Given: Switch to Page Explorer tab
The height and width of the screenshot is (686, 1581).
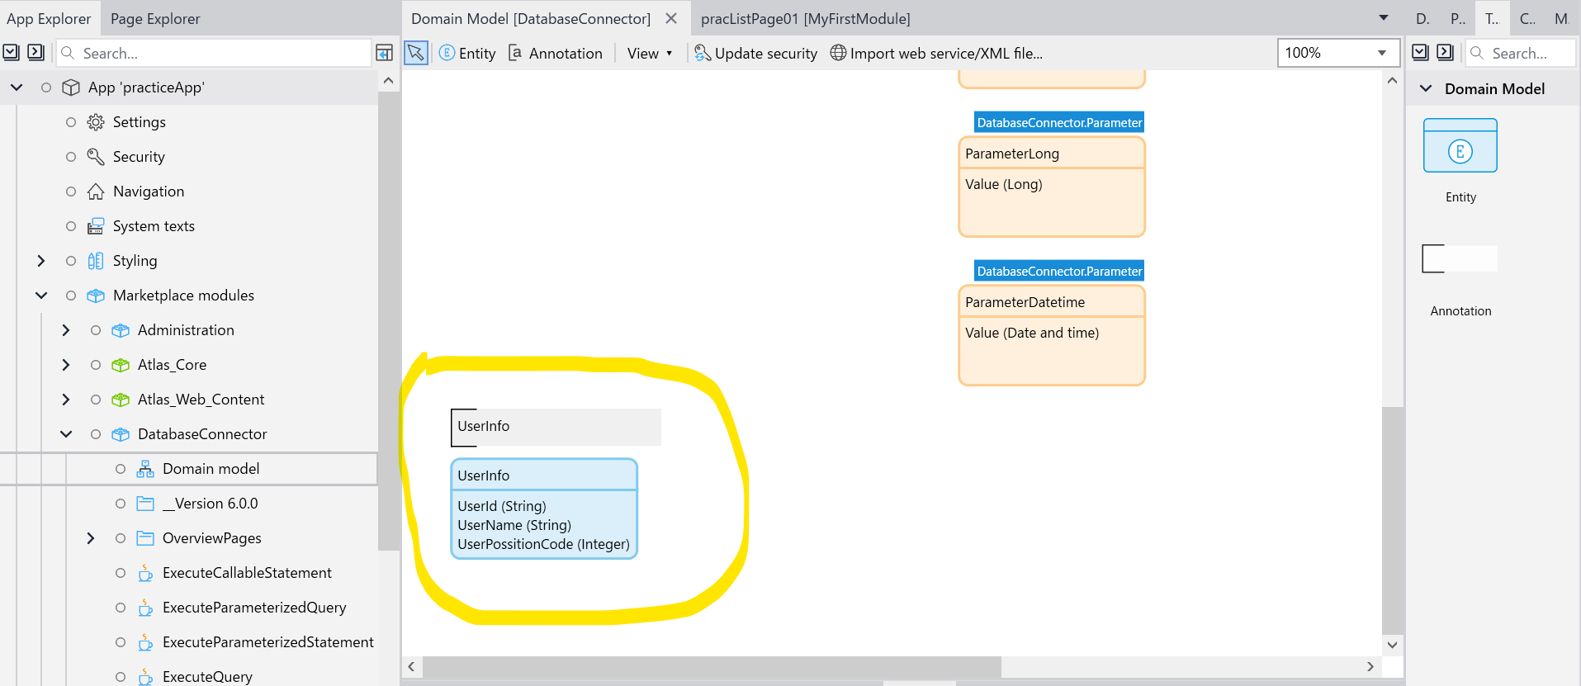Looking at the screenshot, I should click(x=155, y=18).
